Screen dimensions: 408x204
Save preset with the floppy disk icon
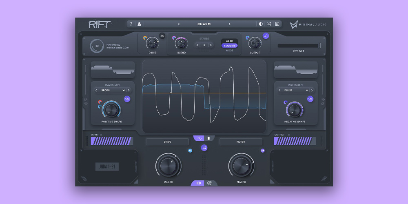(277, 24)
